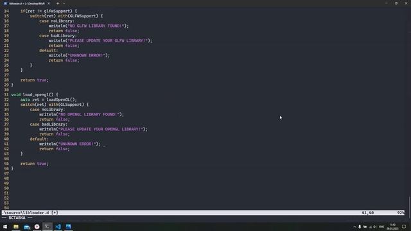Click 'return true;' on line 45
This screenshot has width=411, height=231.
[x=35, y=164]
